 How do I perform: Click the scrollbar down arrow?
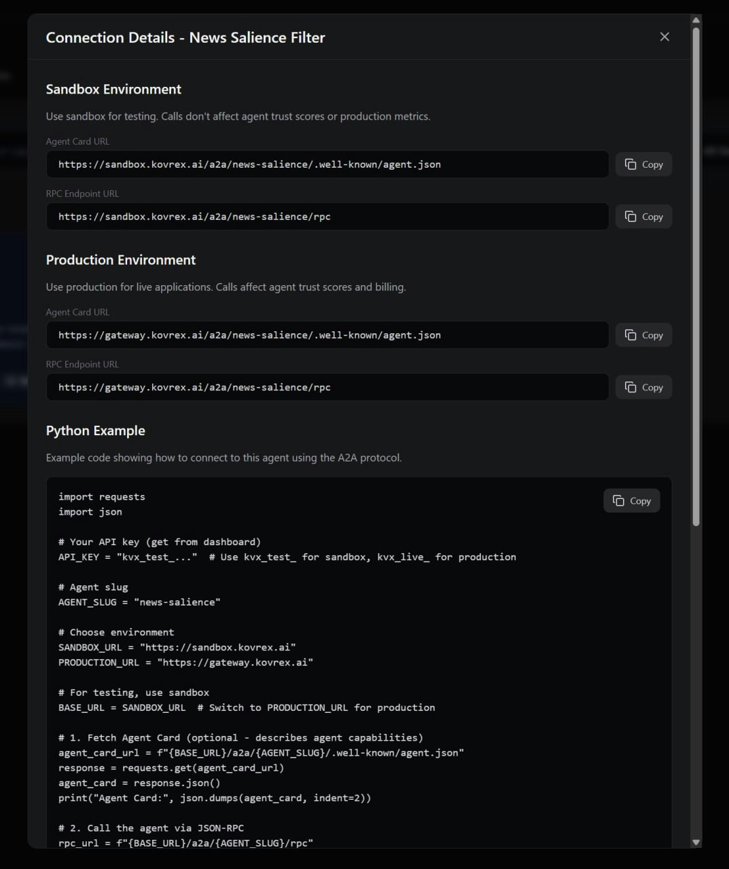[696, 841]
